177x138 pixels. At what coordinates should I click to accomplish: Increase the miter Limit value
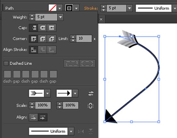[x=73, y=37]
